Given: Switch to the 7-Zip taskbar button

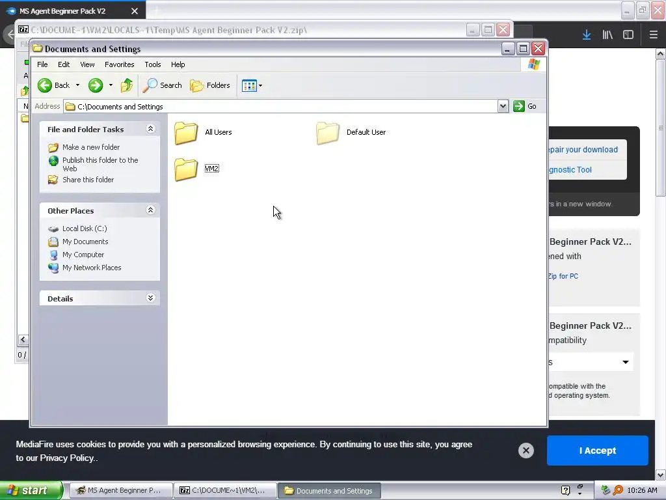Looking at the screenshot, I should pos(225,491).
